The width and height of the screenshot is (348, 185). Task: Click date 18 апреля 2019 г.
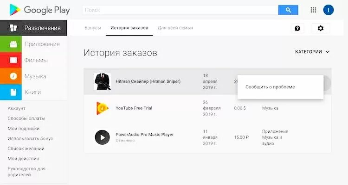click(210, 81)
